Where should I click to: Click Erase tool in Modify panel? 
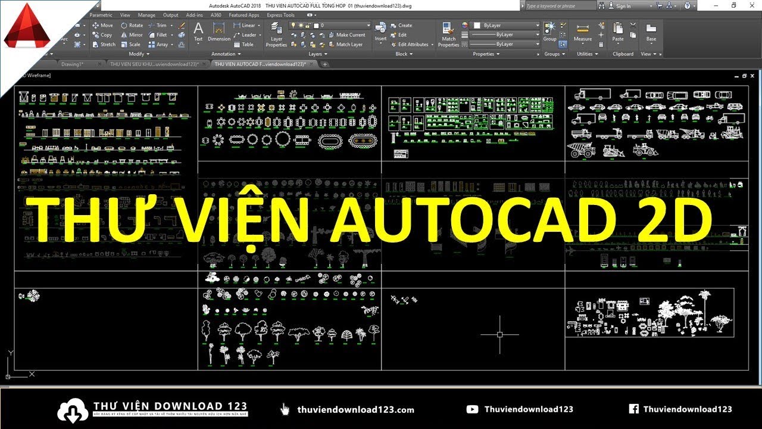pos(182,26)
